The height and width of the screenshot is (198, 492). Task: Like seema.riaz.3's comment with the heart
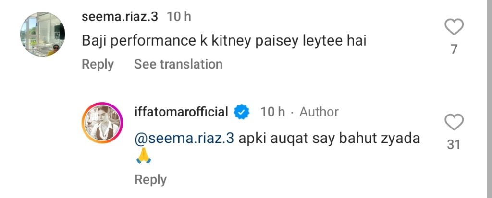pyautogui.click(x=454, y=28)
